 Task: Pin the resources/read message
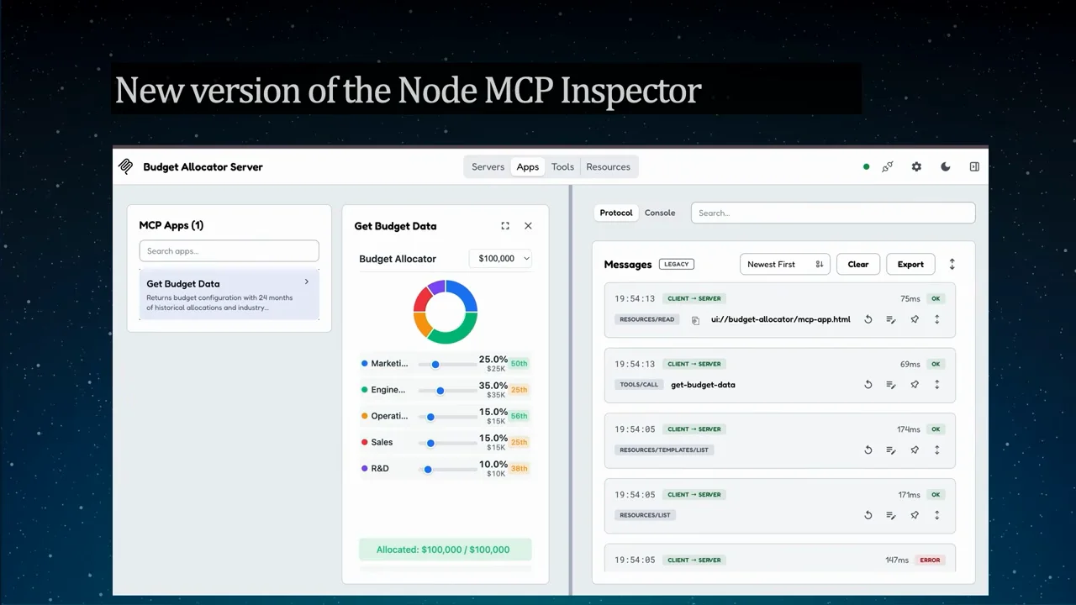click(x=915, y=319)
